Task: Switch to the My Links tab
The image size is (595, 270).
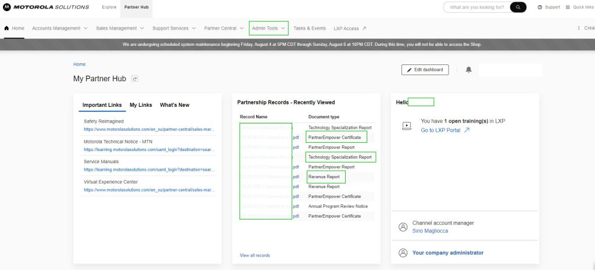Action: click(x=141, y=105)
